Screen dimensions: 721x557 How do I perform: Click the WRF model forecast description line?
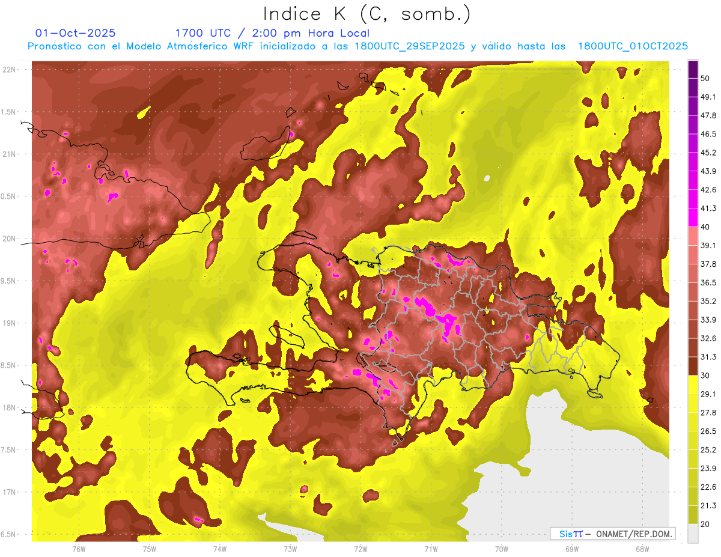point(357,46)
